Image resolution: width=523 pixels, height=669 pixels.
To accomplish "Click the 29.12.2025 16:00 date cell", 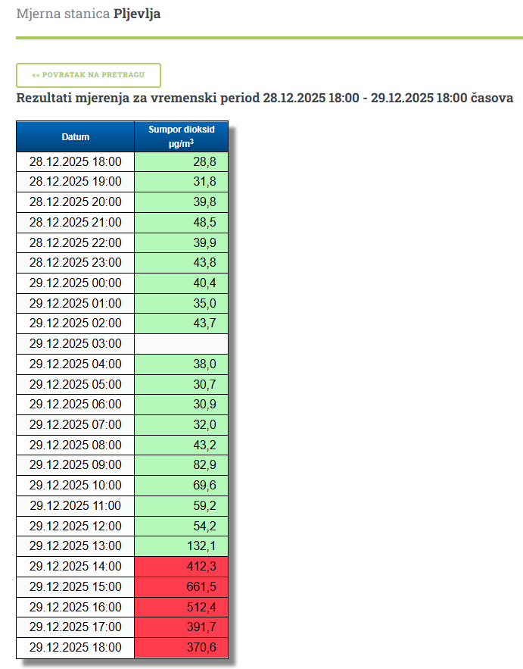I will [75, 607].
